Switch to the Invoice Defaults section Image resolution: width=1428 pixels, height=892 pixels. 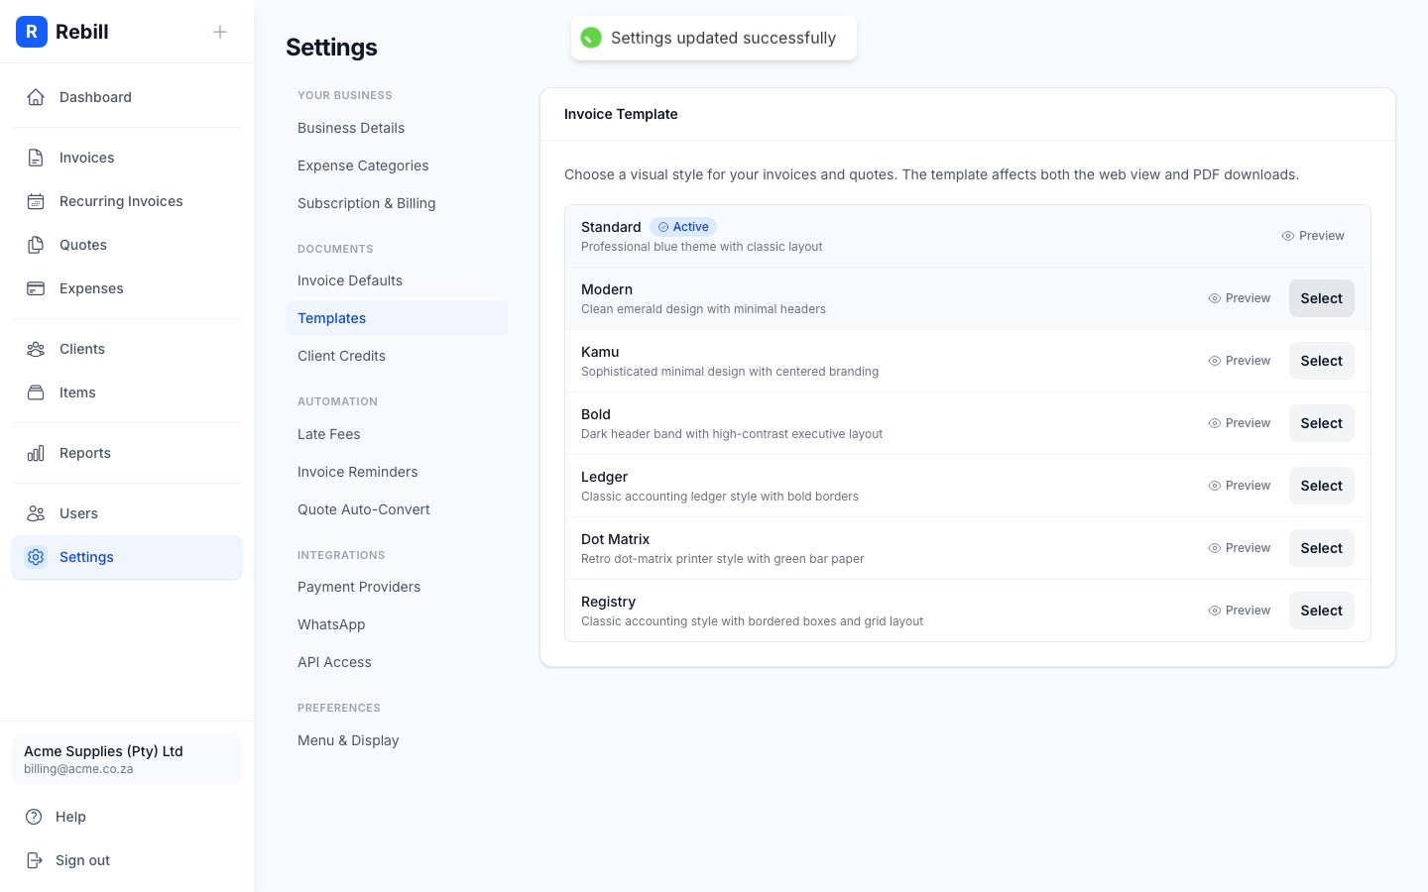350,280
